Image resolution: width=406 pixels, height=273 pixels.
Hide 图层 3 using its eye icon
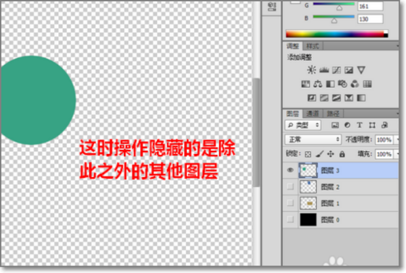tap(290, 170)
